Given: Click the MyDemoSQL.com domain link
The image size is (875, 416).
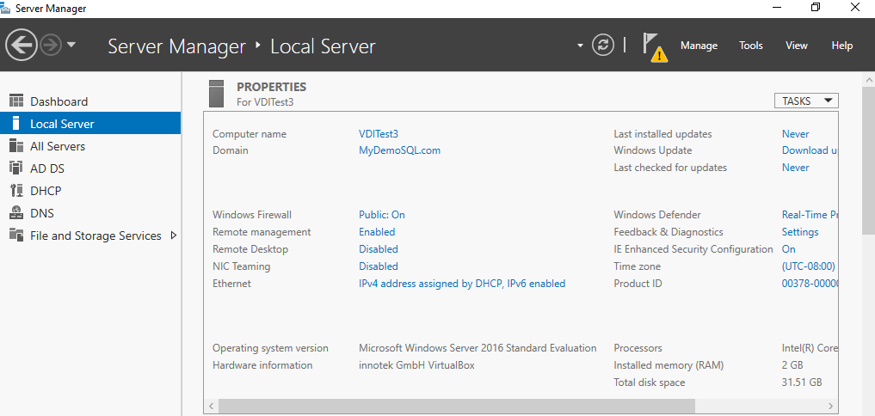Looking at the screenshot, I should [399, 150].
